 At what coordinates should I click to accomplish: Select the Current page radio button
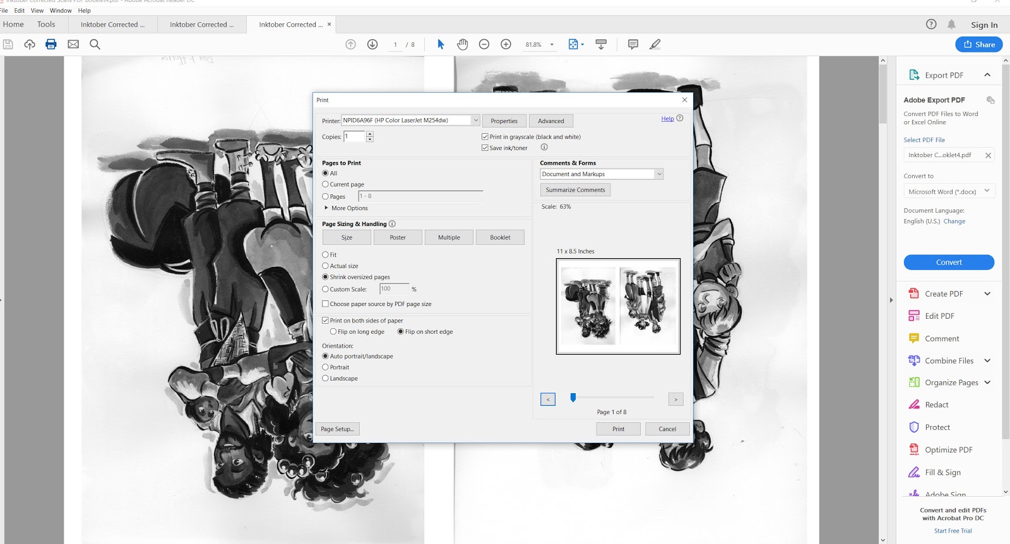tap(325, 184)
